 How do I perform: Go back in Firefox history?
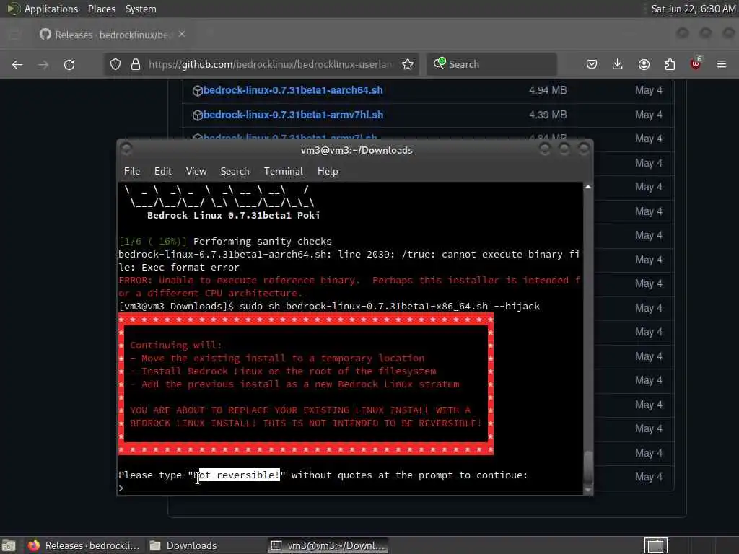click(x=17, y=64)
